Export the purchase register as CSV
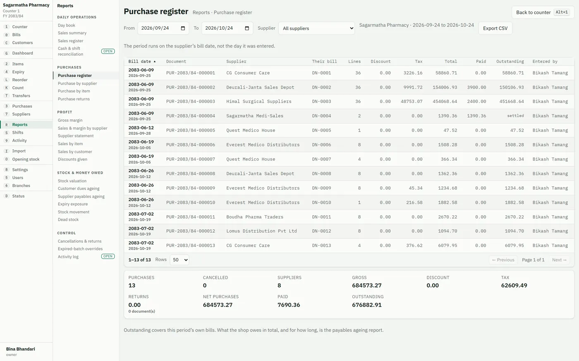The image size is (579, 361). click(x=495, y=28)
